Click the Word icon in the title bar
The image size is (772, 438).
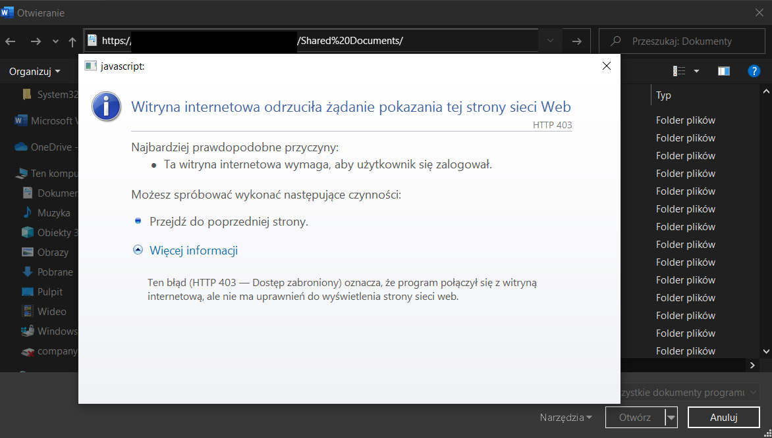point(7,12)
